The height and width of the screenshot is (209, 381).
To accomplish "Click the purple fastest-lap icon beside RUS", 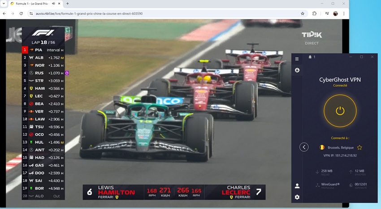I will (67, 73).
